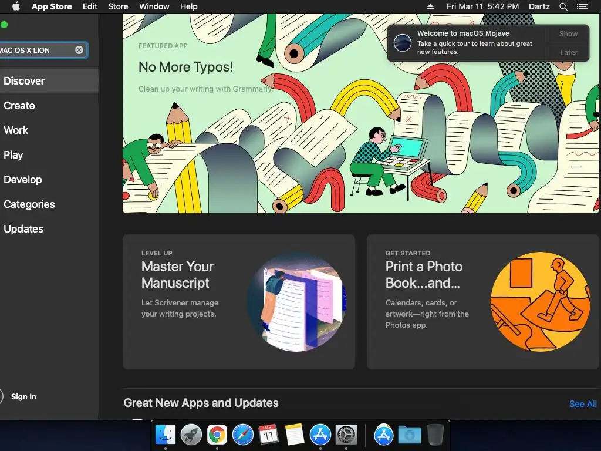Open Google Chrome from the Dock
This screenshot has width=601, height=451.
point(217,435)
